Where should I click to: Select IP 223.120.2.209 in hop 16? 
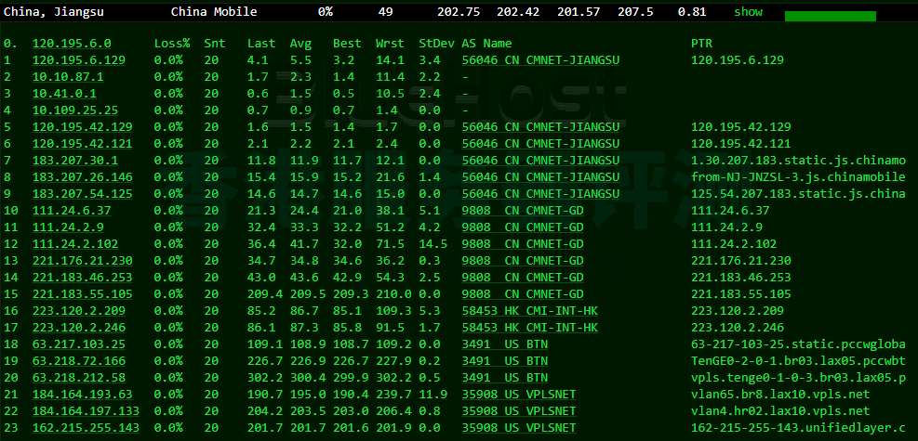tap(78, 311)
